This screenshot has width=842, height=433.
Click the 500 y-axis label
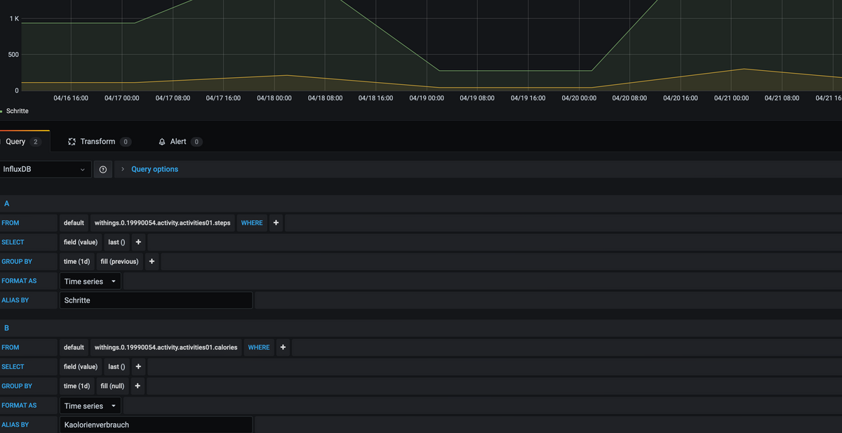13,55
